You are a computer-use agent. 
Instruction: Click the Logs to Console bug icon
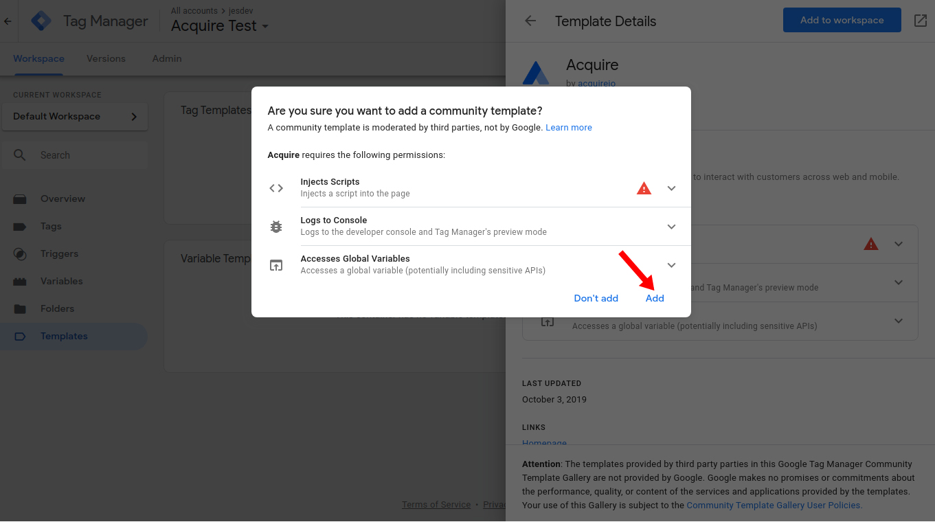click(276, 227)
